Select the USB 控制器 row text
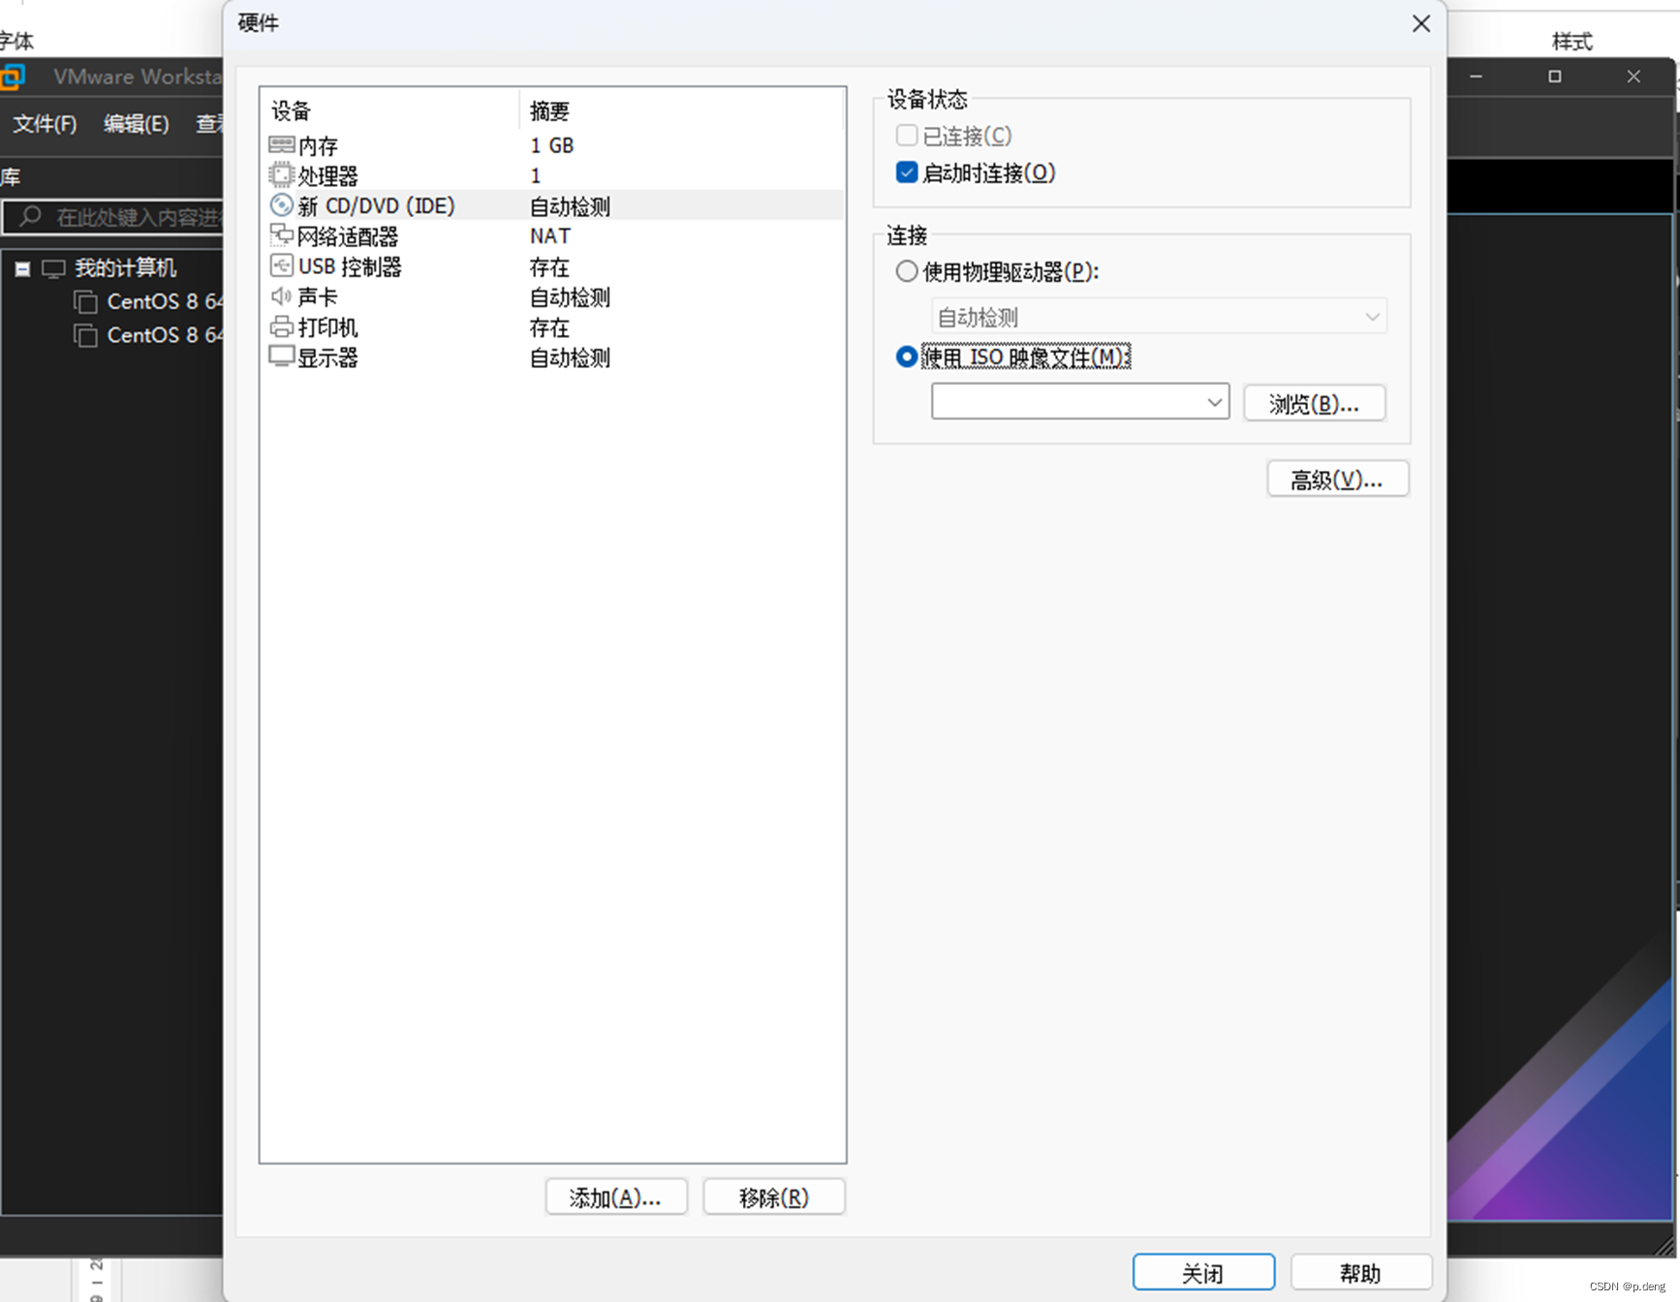 click(x=350, y=266)
